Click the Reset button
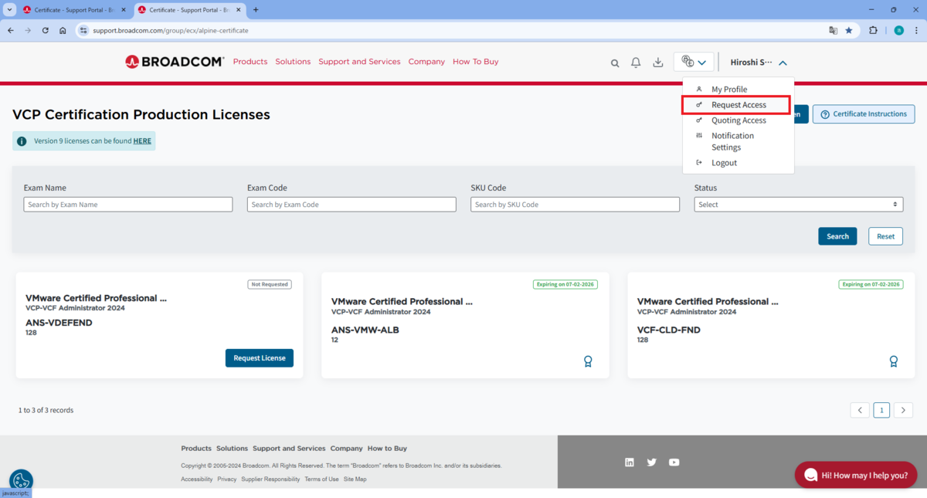The width and height of the screenshot is (927, 498). (885, 236)
